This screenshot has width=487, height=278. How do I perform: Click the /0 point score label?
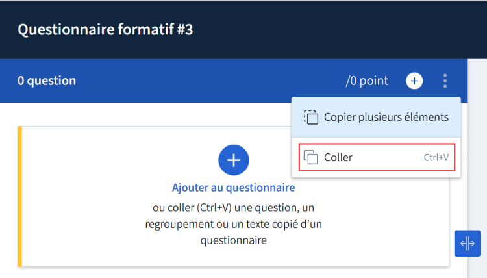(x=367, y=81)
